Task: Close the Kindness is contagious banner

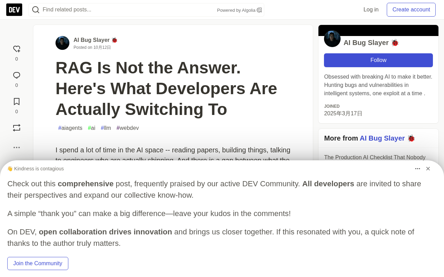Action: click(x=428, y=169)
